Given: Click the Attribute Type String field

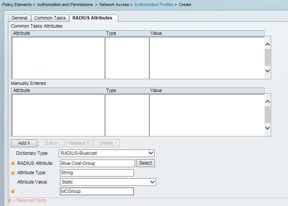Looking at the screenshot, I should (97, 173).
